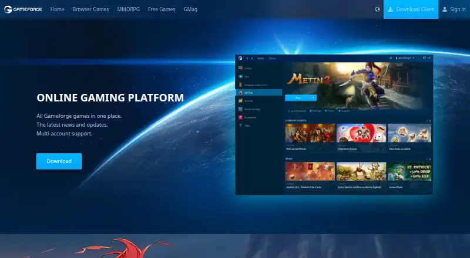Select the Runes of Magic icon in the sidebar
The height and width of the screenshot is (258, 470).
pyautogui.click(x=240, y=109)
